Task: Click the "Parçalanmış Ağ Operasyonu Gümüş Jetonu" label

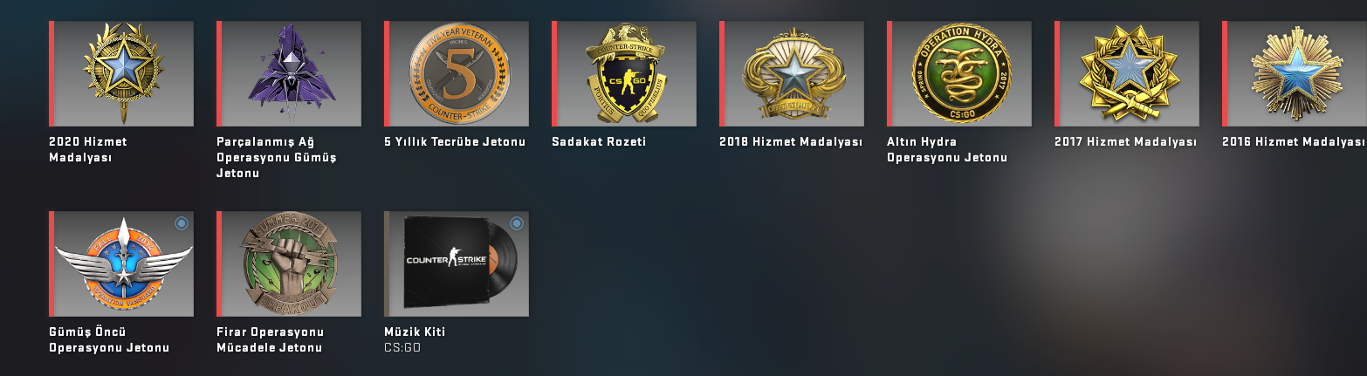Action: 277,157
